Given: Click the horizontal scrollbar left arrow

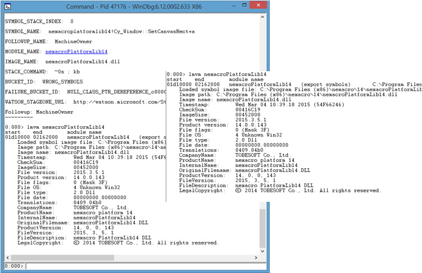Looking at the screenshot, I should pyautogui.click(x=7, y=258).
